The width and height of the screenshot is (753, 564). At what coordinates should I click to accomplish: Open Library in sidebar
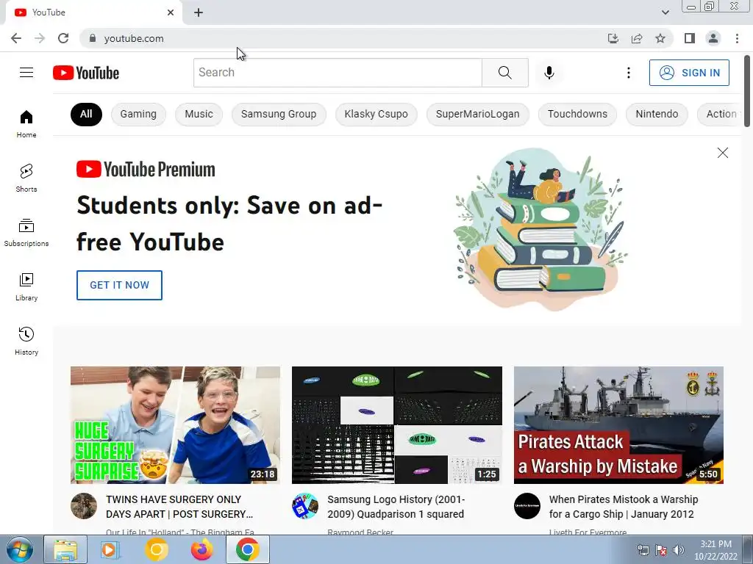26,287
